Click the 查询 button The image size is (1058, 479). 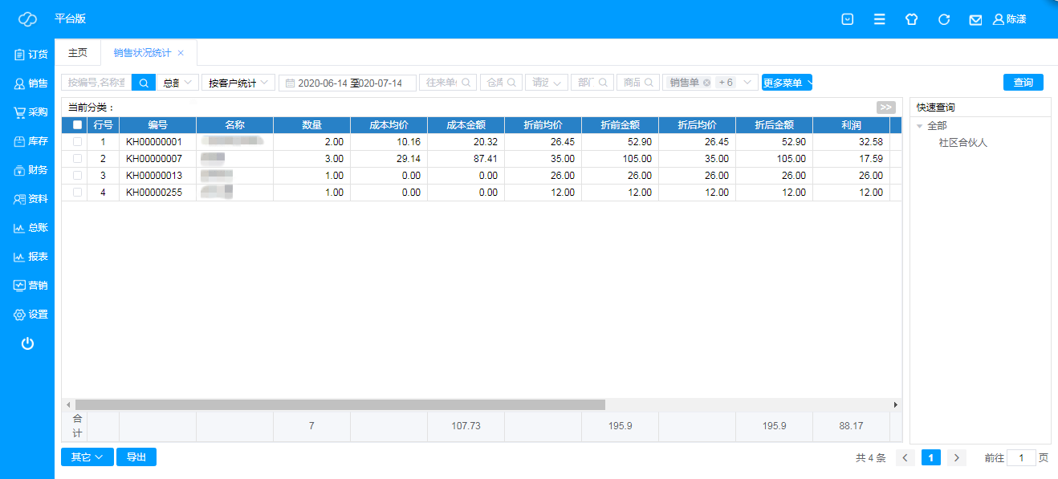tap(1023, 83)
